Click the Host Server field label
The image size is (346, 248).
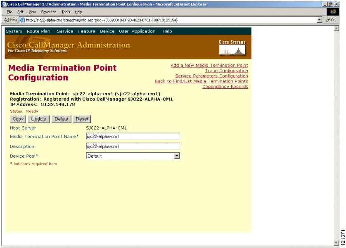click(23, 128)
